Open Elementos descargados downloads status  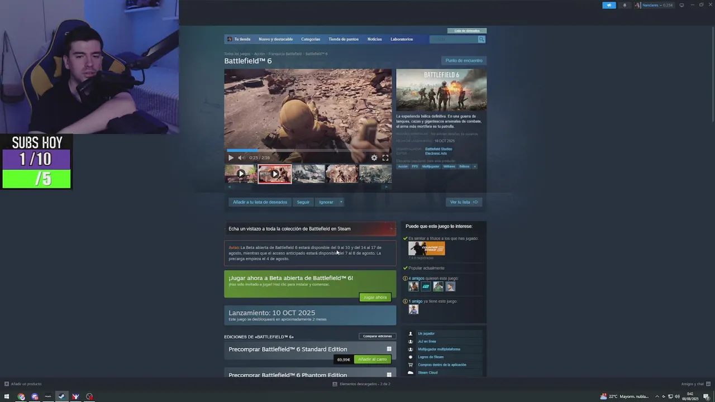tap(361, 384)
